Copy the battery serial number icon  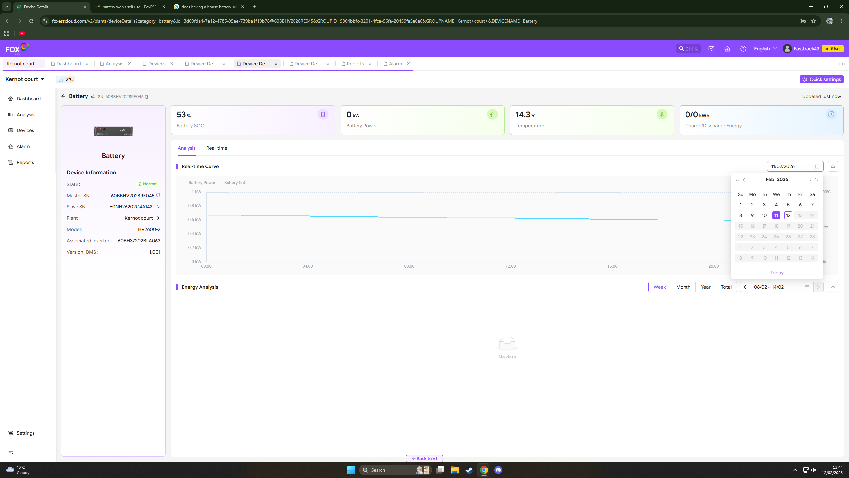(x=147, y=97)
